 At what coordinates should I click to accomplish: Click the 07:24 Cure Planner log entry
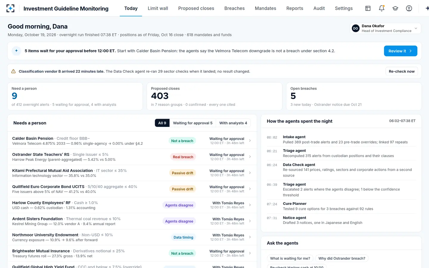pos(341,206)
